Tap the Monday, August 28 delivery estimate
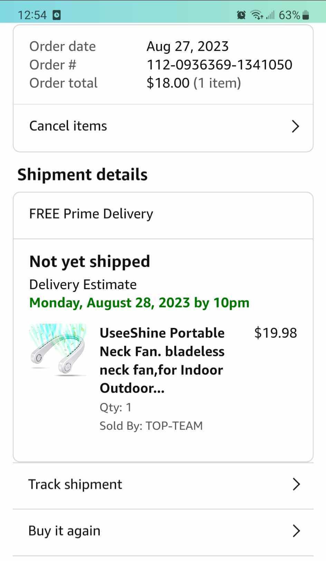Viewport: 326px width, 561px height. click(139, 303)
